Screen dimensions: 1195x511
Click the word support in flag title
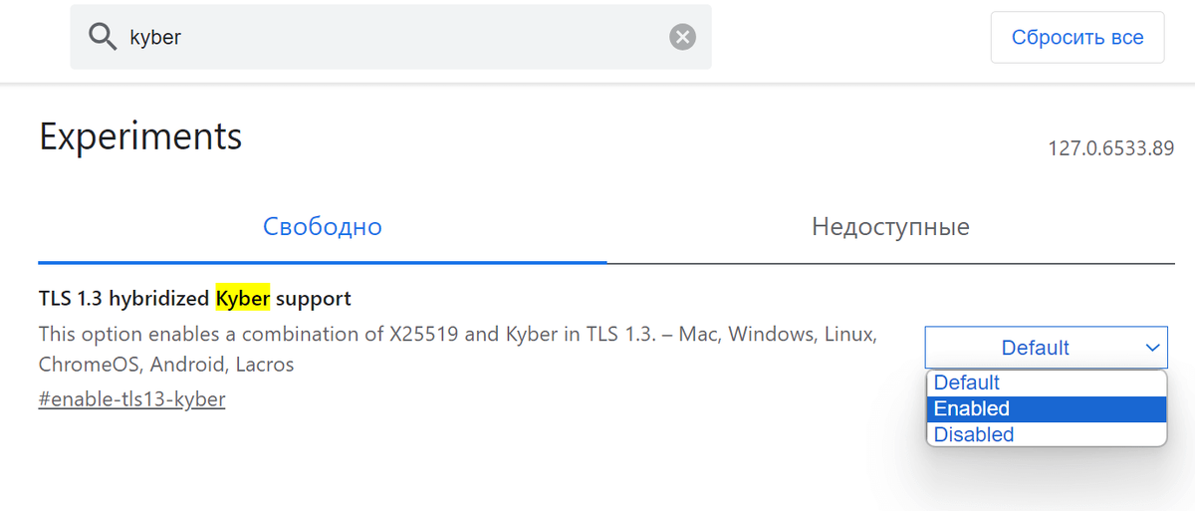click(314, 298)
